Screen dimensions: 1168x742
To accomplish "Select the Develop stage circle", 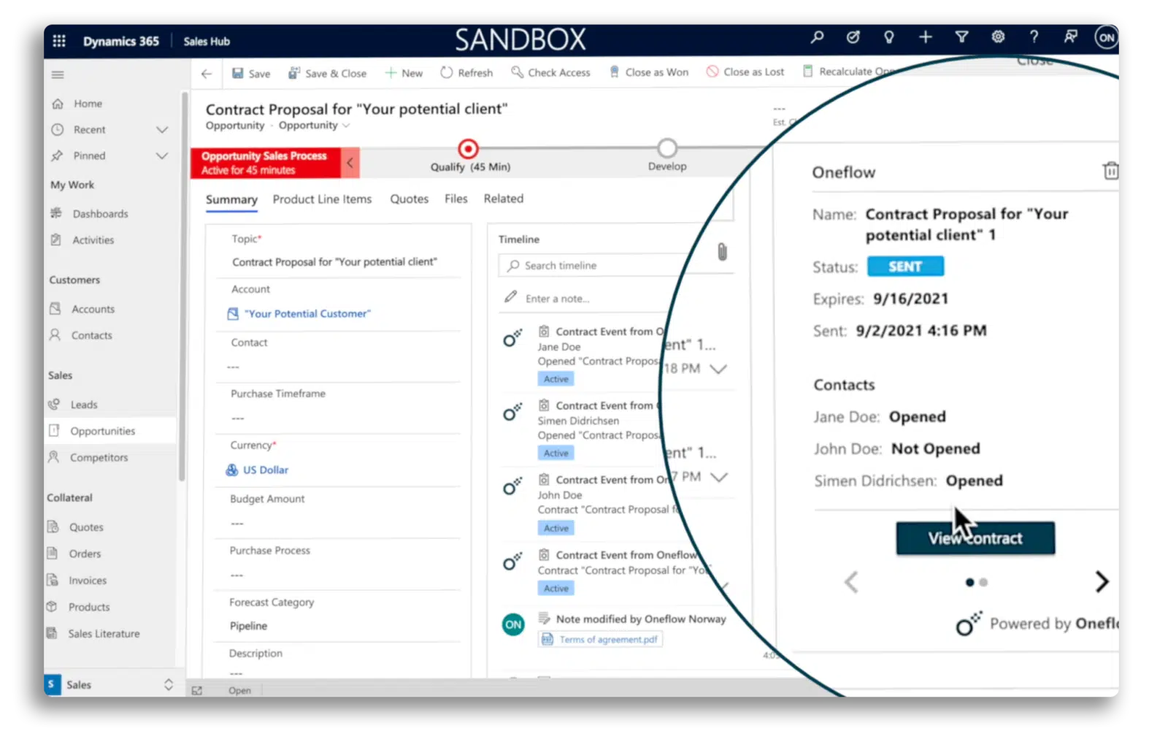I will click(666, 148).
